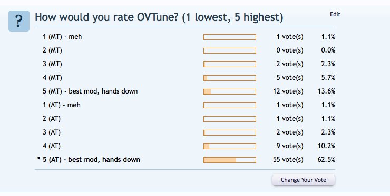Click the question mark poll icon
This screenshot has height=196, width=390.
coord(19,21)
